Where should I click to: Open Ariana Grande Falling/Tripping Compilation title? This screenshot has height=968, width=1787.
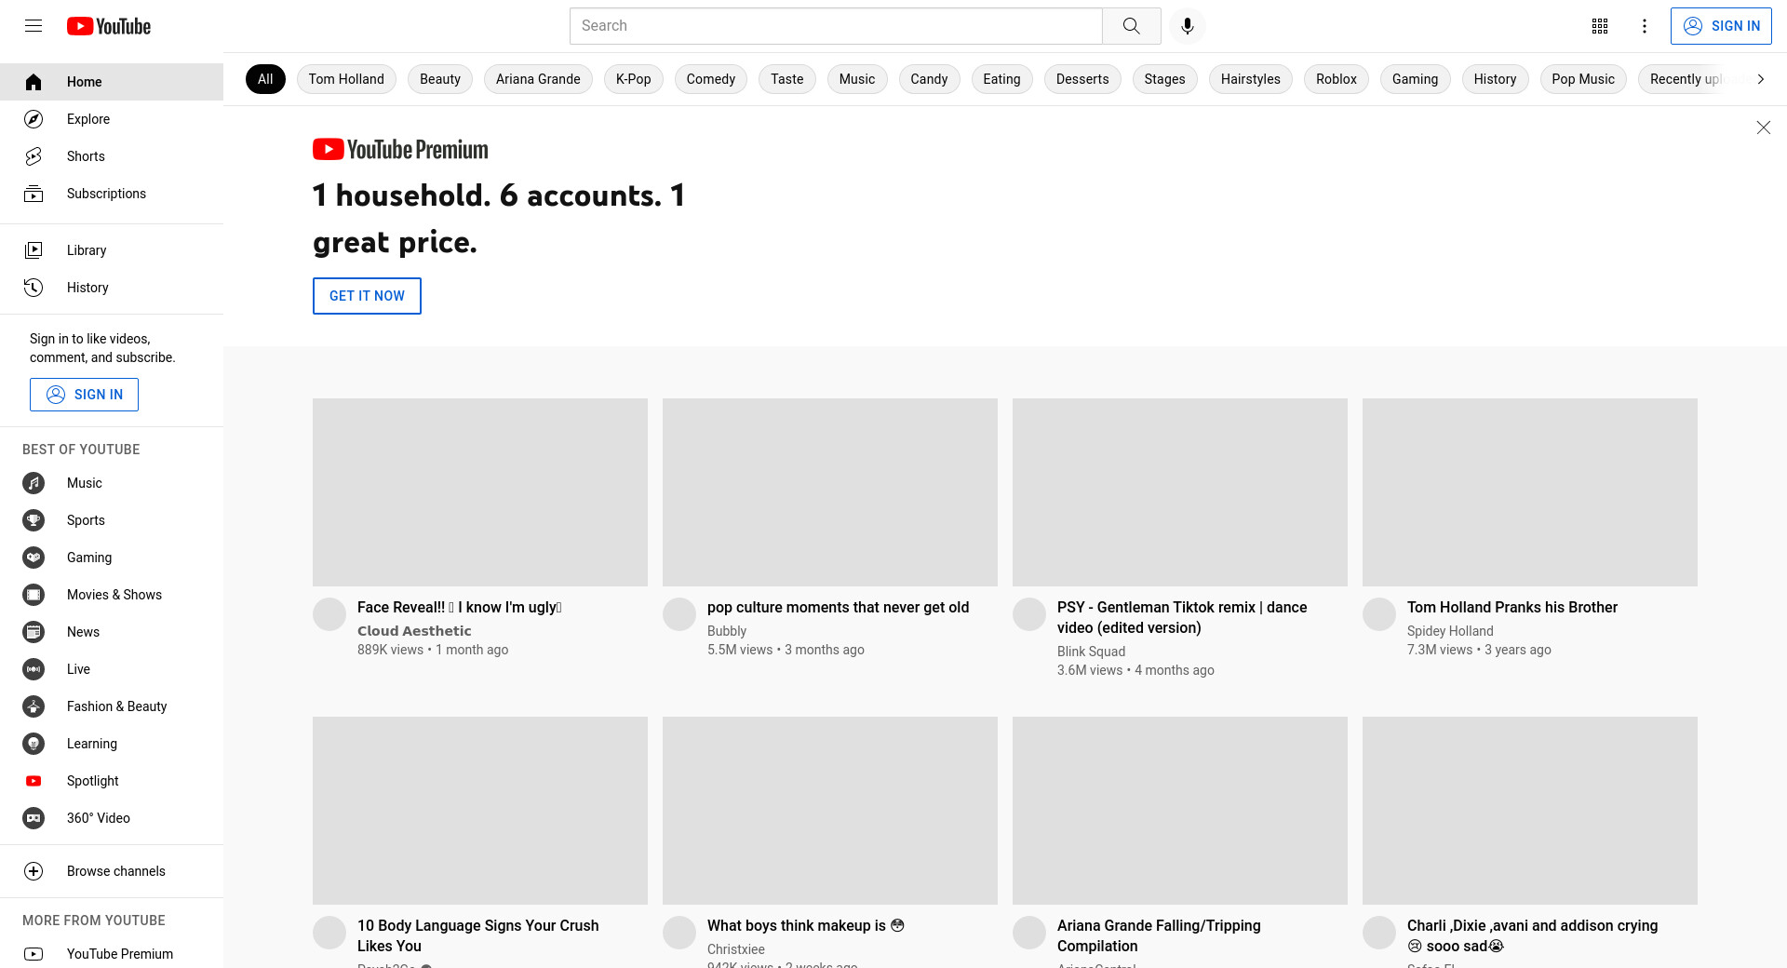pos(1159,935)
